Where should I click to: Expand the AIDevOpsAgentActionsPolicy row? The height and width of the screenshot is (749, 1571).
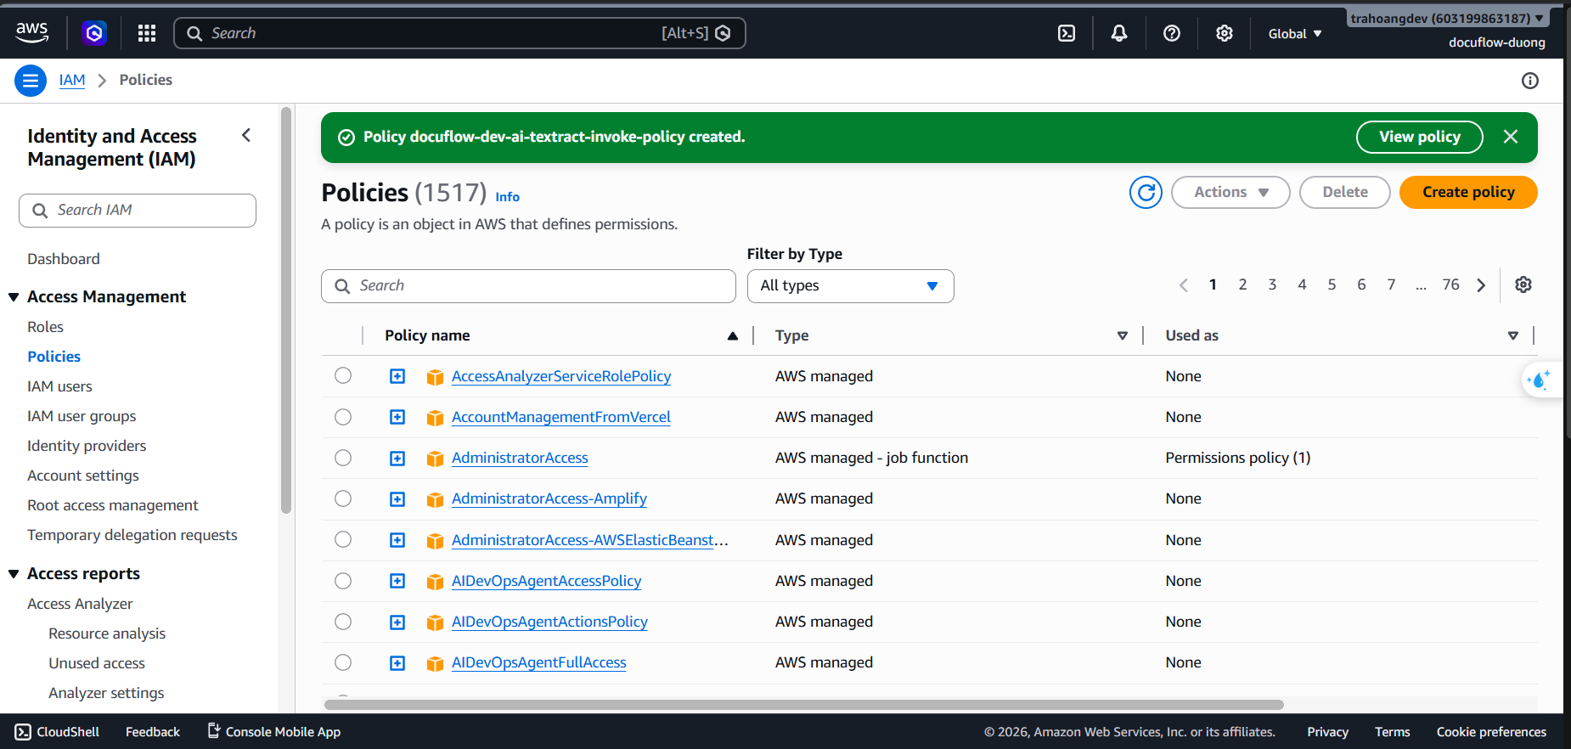[397, 622]
